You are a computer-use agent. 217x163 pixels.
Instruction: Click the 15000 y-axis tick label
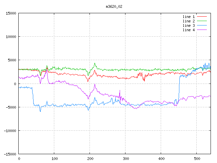click(11, 13)
